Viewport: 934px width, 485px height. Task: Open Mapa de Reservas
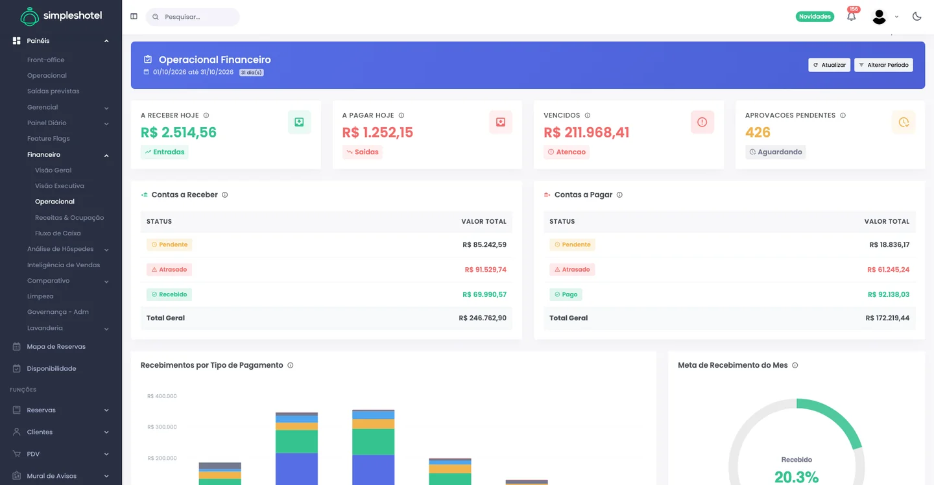click(56, 346)
